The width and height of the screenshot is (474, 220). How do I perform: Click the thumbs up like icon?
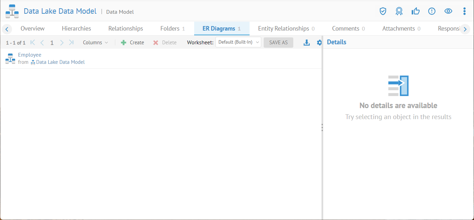click(415, 11)
